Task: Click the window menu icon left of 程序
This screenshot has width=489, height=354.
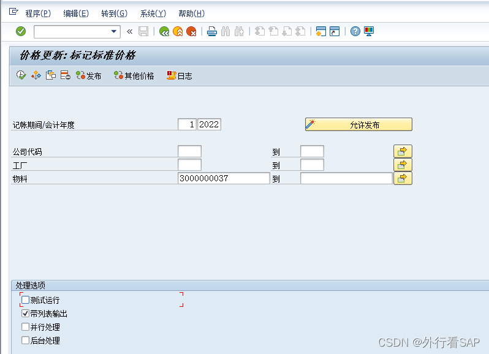Action: tap(13, 12)
